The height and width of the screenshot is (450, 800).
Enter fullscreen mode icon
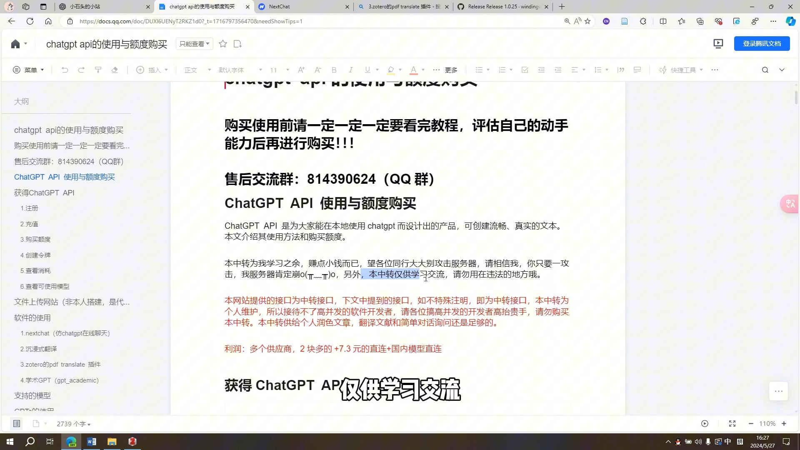click(732, 424)
